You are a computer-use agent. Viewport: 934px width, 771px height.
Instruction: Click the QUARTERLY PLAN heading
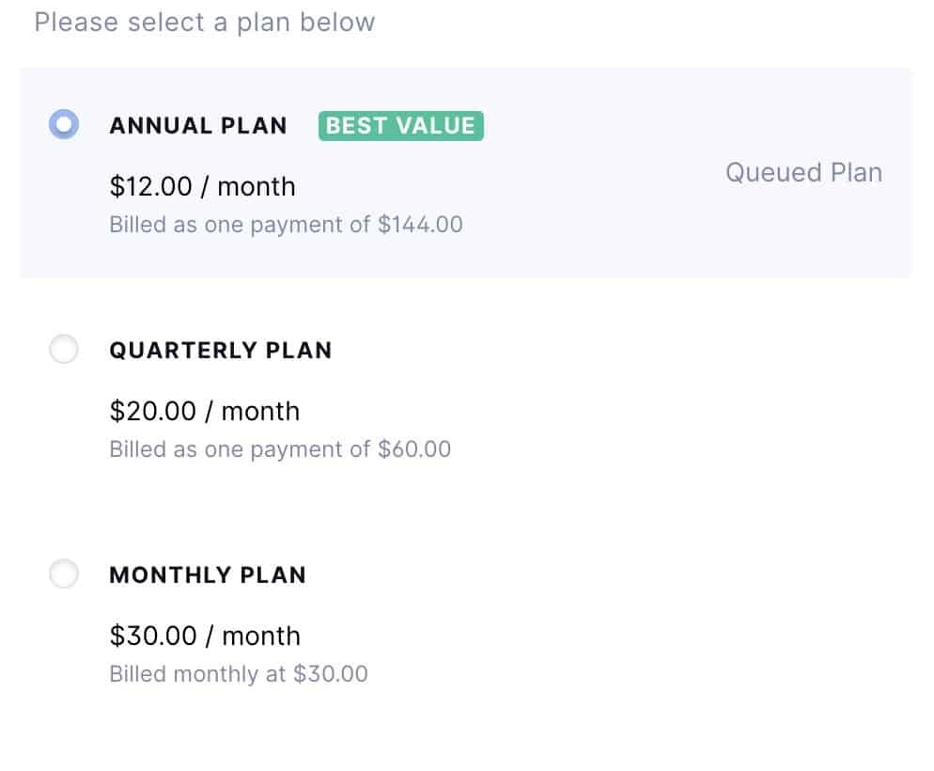point(221,351)
